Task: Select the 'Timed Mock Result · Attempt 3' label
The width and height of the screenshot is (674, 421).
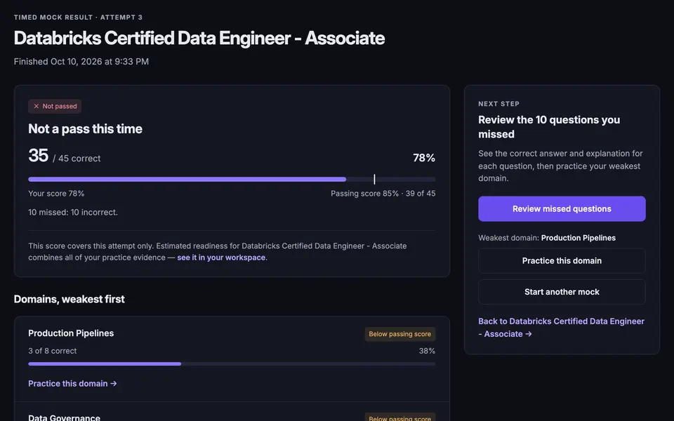Action: (x=78, y=17)
